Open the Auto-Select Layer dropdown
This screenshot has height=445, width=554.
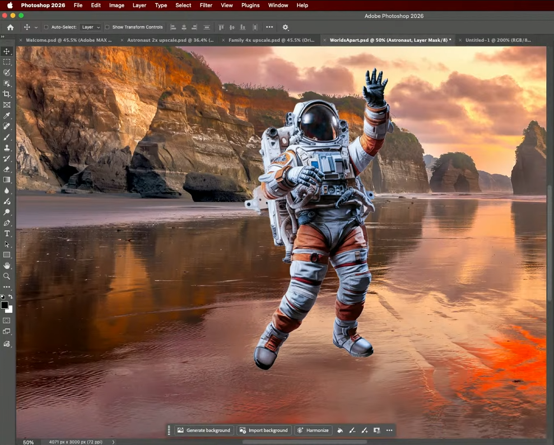90,27
